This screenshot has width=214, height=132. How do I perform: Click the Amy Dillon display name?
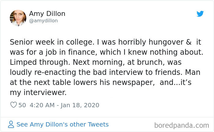[47, 14]
